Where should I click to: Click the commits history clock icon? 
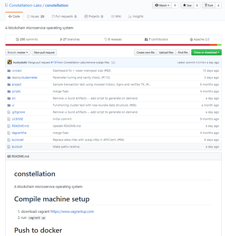[x=17, y=40]
